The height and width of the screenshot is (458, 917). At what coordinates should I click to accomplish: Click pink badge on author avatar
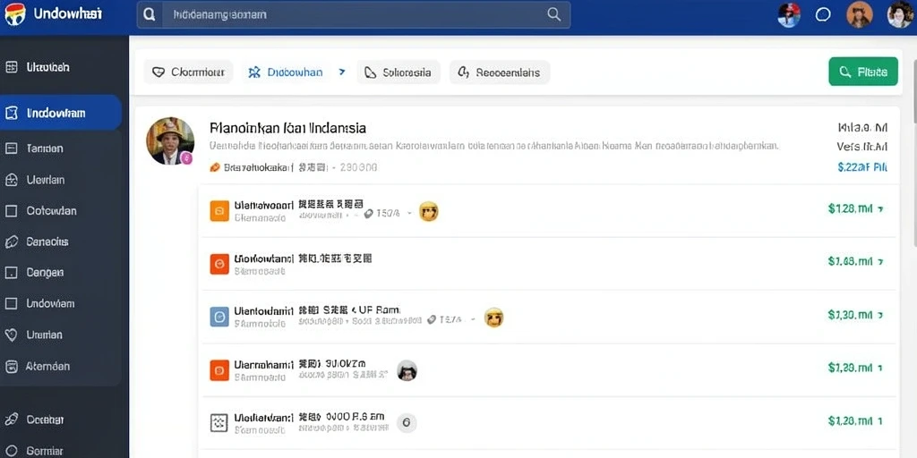pyautogui.click(x=186, y=157)
